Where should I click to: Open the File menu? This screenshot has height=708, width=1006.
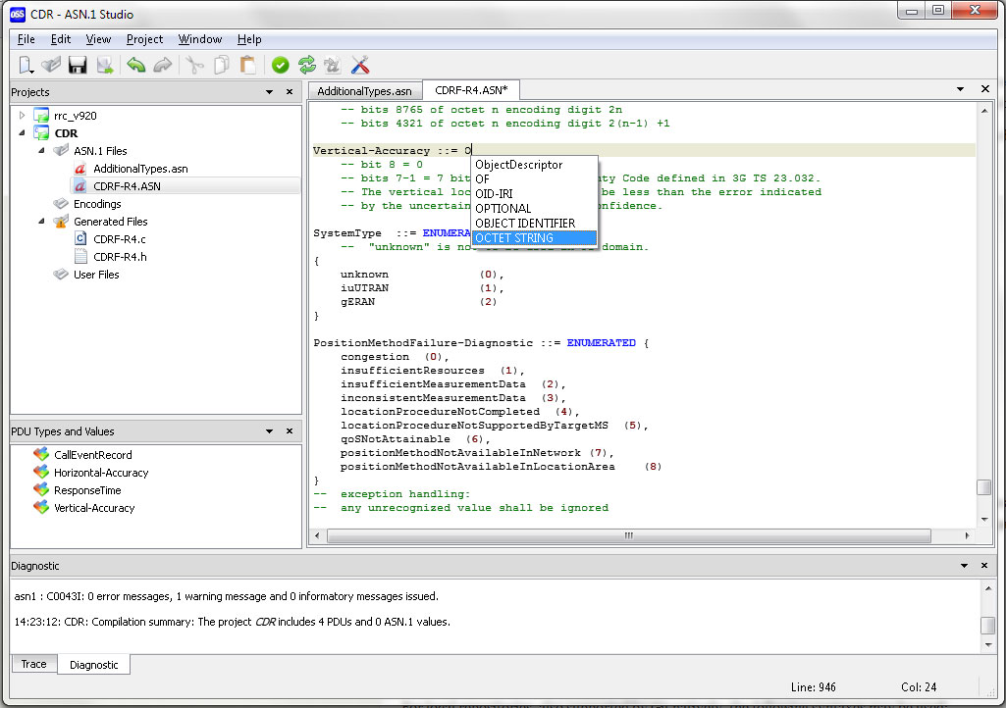tap(26, 39)
